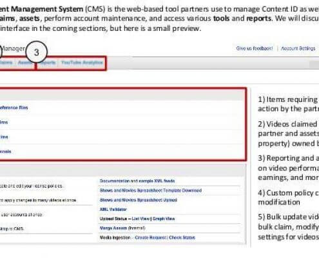Click the circled number 3 callout
319x258 pixels.
coord(37,52)
